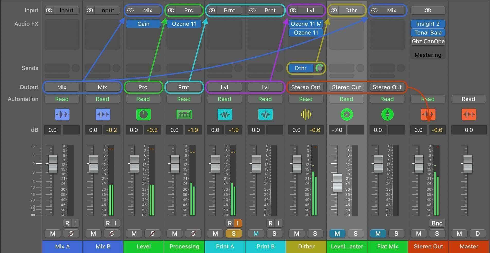Viewport: 490px width, 253px height.
Task: Open Ozone 11 M plug-in on Dither channel
Action: (x=306, y=24)
